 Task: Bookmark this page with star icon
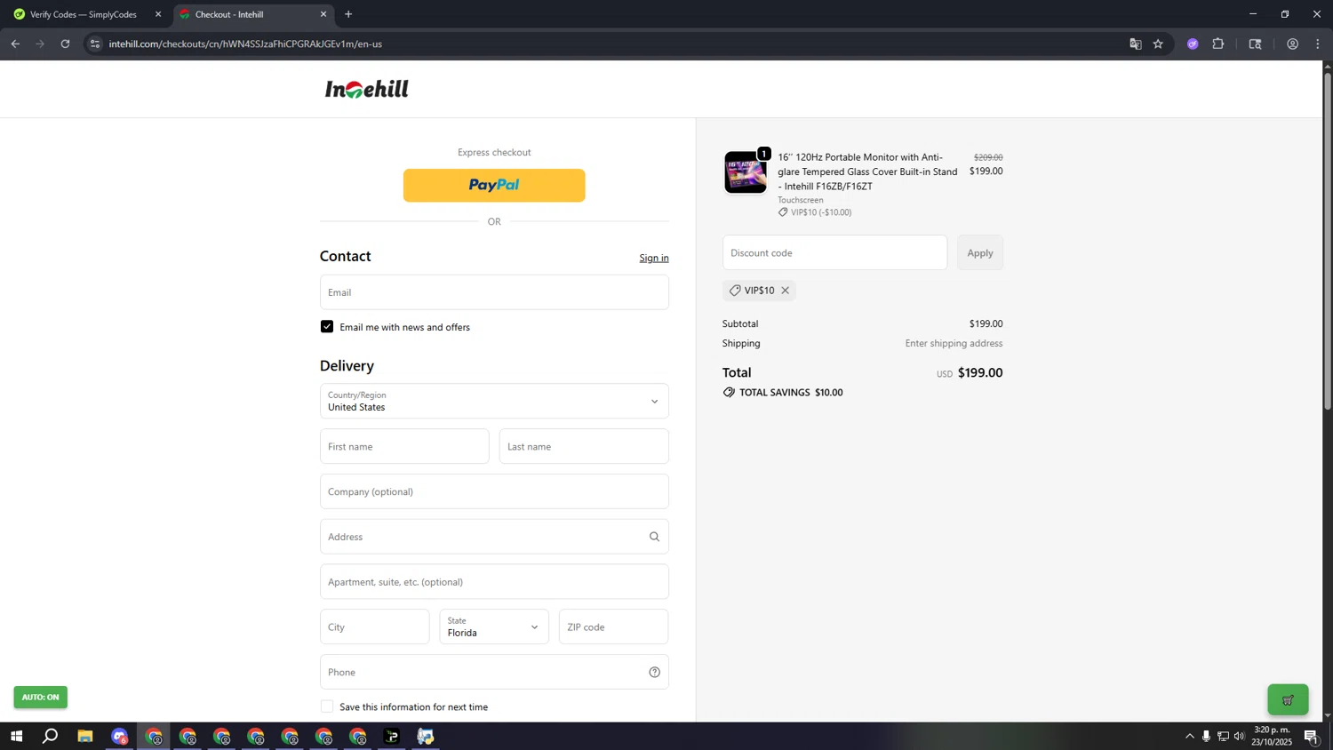click(x=1158, y=44)
